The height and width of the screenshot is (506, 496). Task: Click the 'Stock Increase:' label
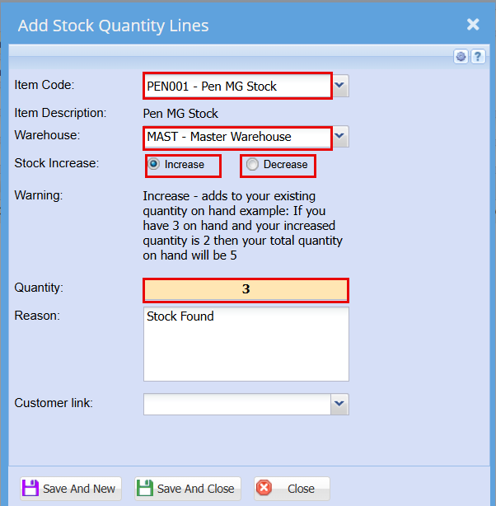[57, 163]
